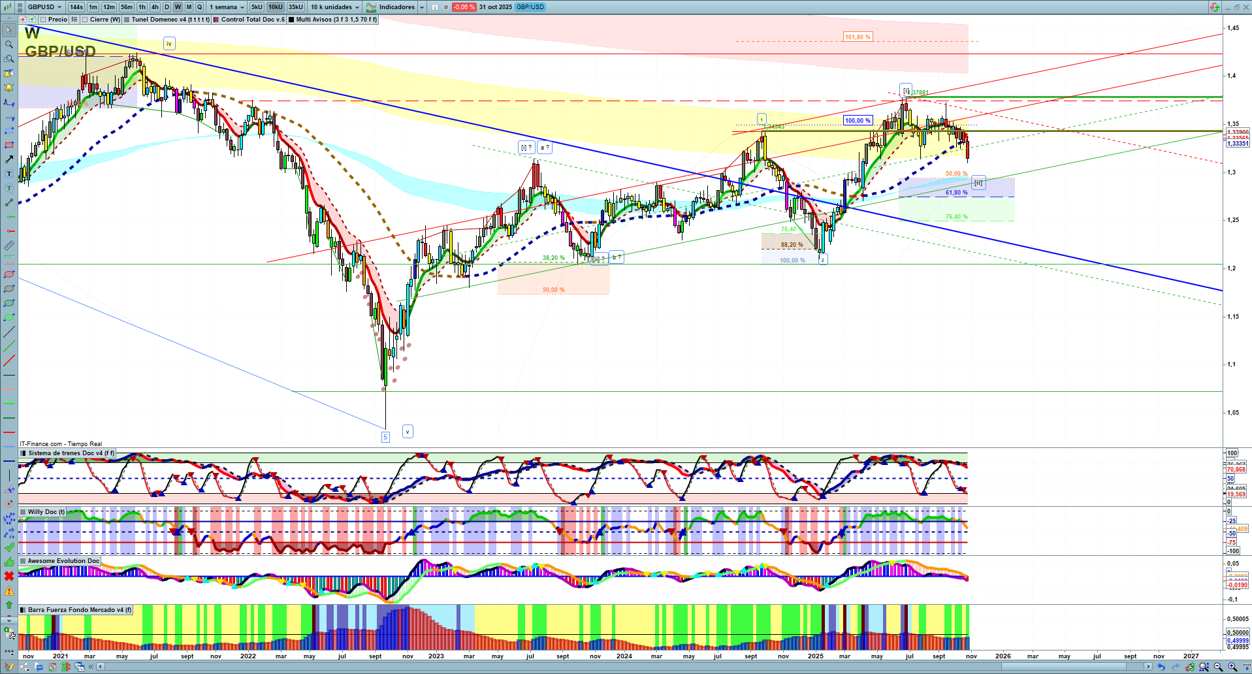Click the green thumbs-up icon
Image resolution: width=1252 pixels, height=674 pixels.
tap(9, 562)
